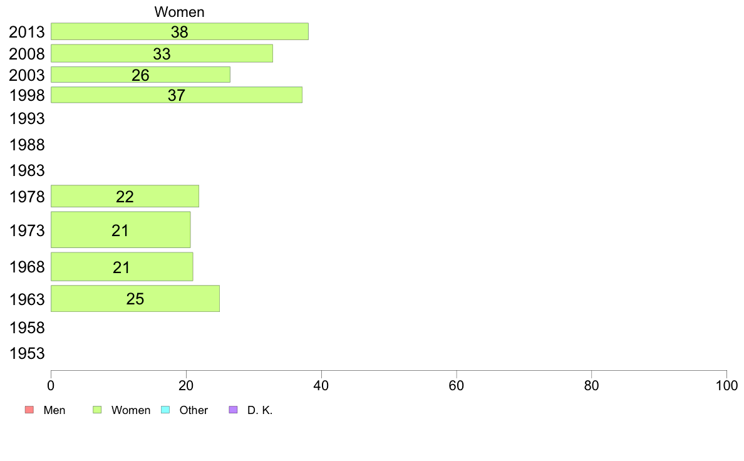Image resolution: width=744 pixels, height=461 pixels.
Task: Click the 100 tick on the axis
Action: click(x=726, y=385)
